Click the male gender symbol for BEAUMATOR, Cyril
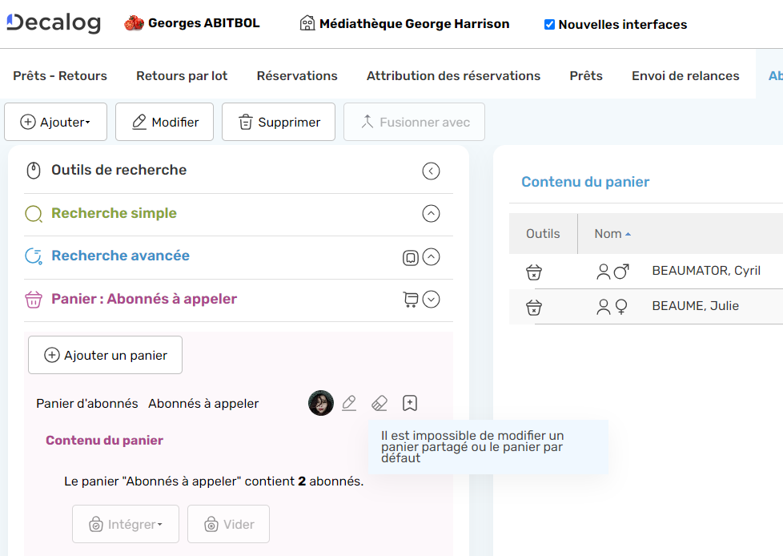The width and height of the screenshot is (783, 556). 620,271
